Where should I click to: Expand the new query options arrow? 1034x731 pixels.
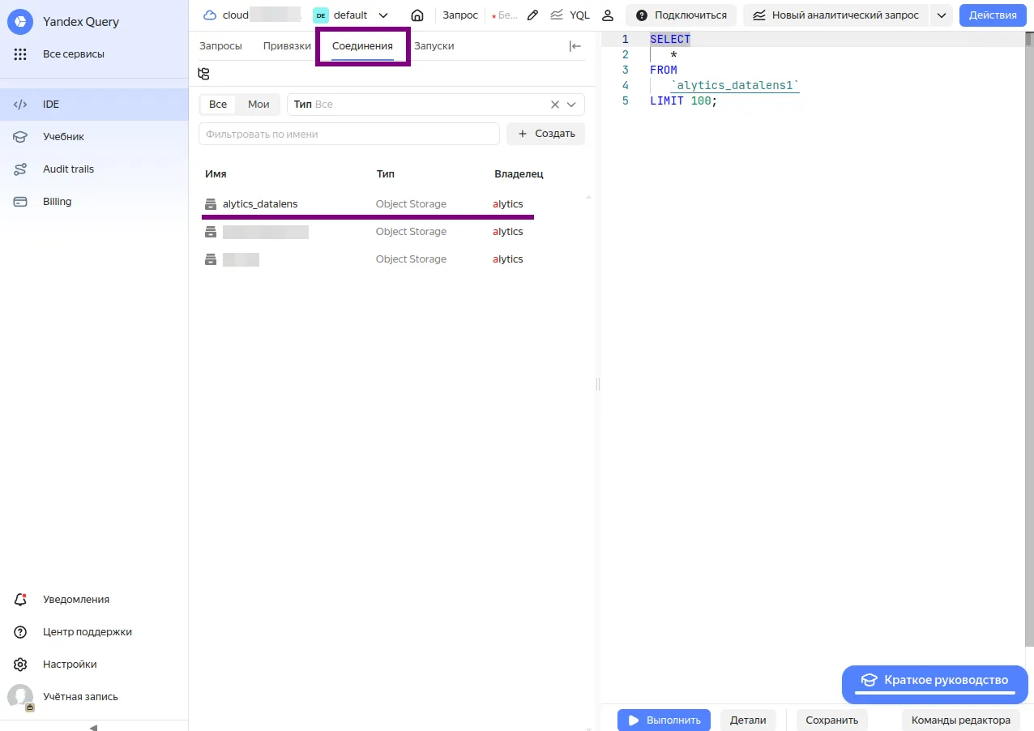click(x=941, y=15)
